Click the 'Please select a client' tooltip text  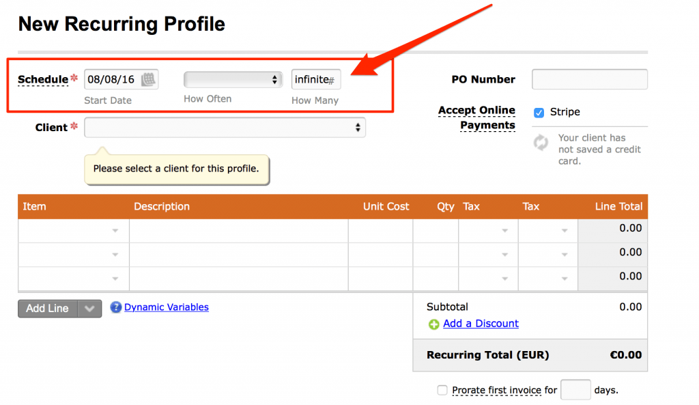[176, 169]
